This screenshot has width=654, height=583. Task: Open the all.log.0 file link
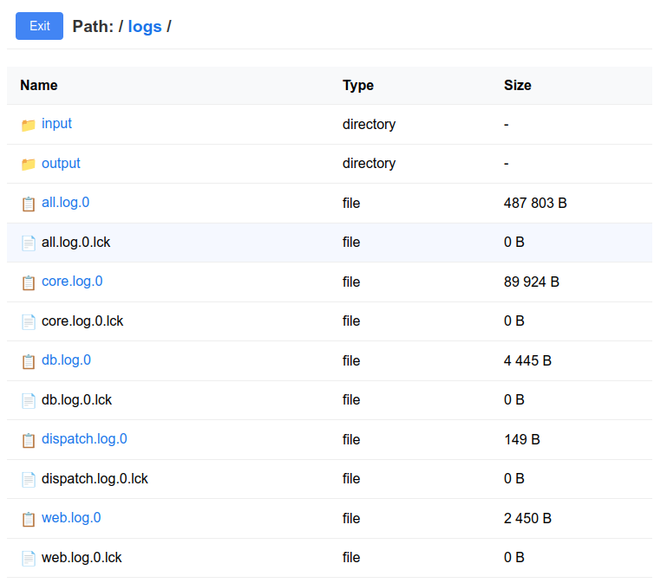tap(65, 203)
